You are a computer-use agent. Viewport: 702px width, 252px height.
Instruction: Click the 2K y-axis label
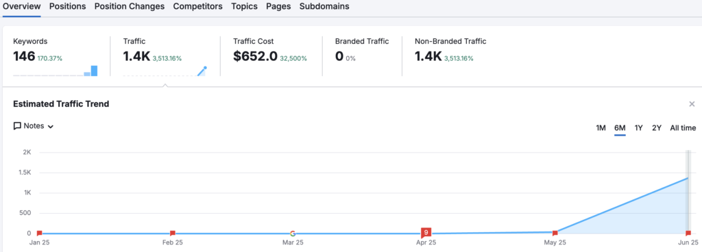(x=27, y=152)
